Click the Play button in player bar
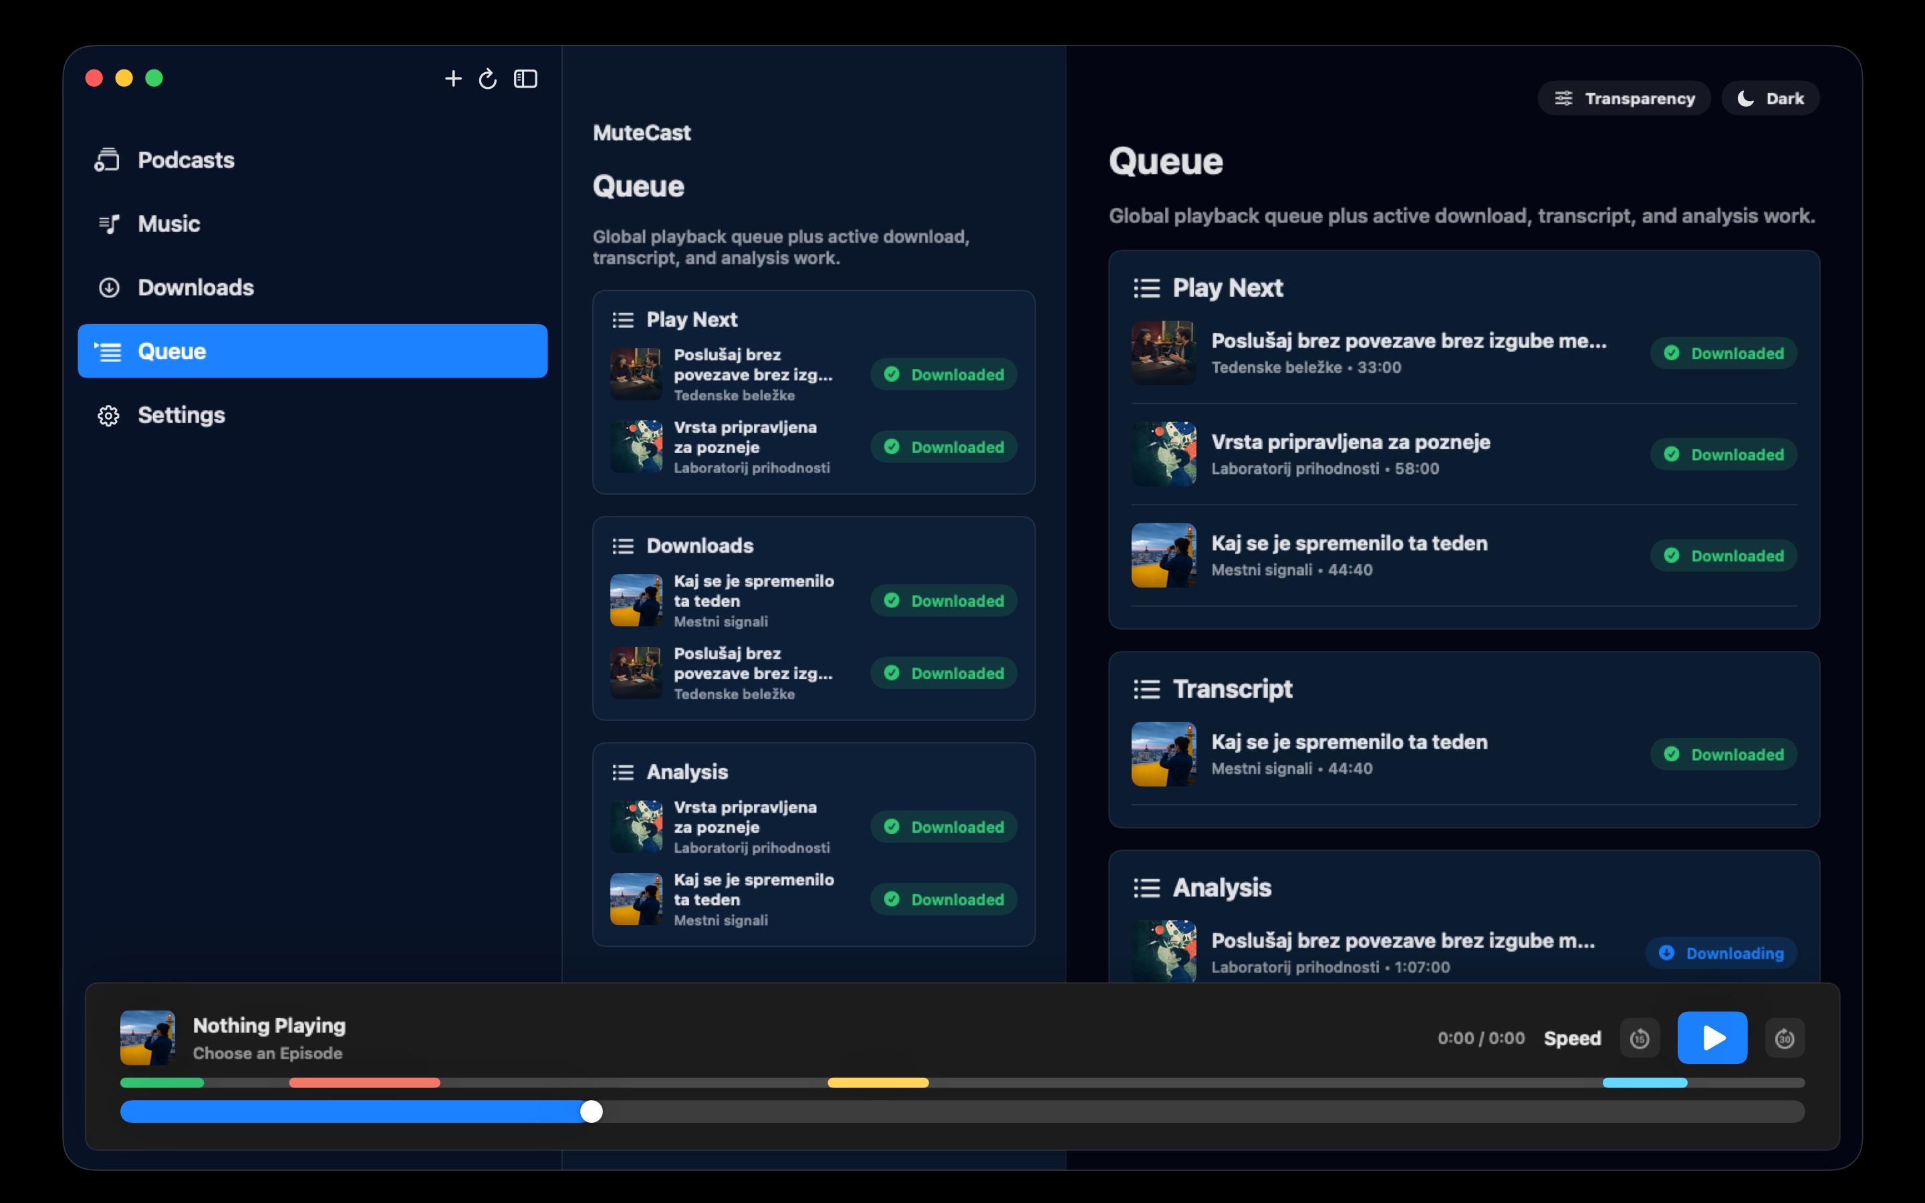The height and width of the screenshot is (1203, 1925). click(x=1712, y=1037)
